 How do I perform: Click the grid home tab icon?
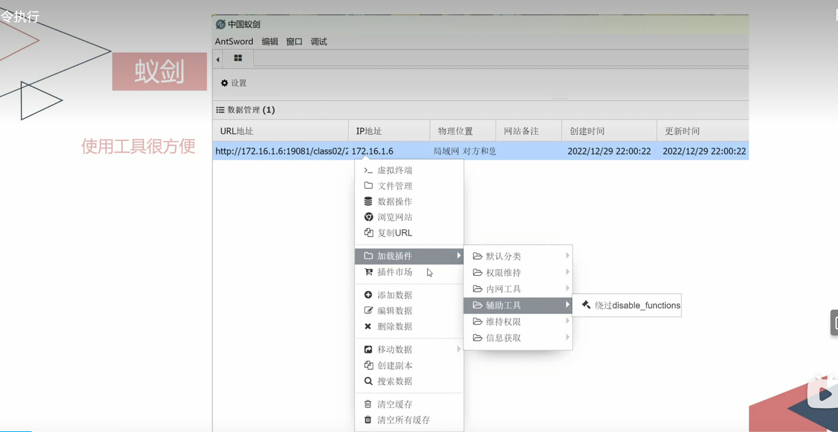238,58
